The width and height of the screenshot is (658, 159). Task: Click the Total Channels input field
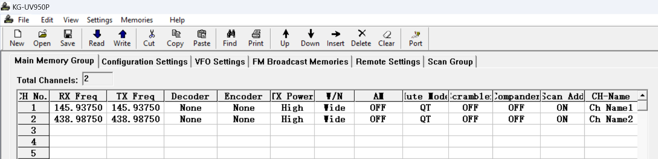pos(97,79)
